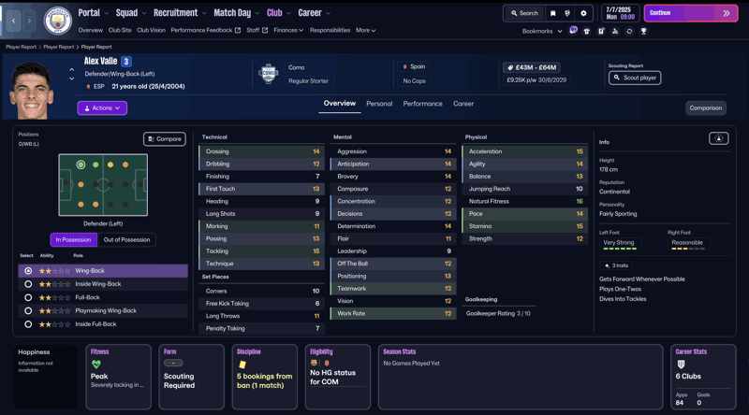Open the Manchester City club badge
The image size is (749, 415).
pyautogui.click(x=57, y=21)
